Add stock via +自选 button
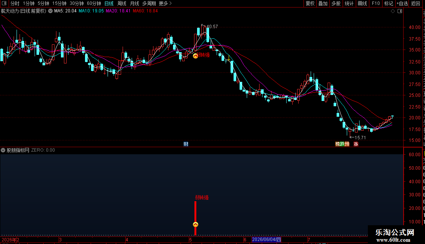The height and width of the screenshot is (244, 425). [x=402, y=3]
